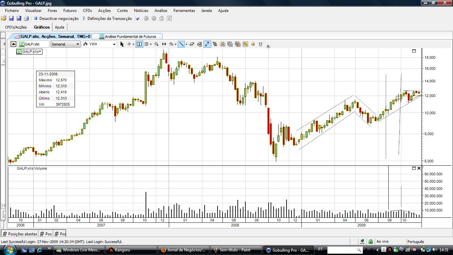Open Sem título - Paint taskbar item
This screenshot has height=255, width=453.
point(236,250)
